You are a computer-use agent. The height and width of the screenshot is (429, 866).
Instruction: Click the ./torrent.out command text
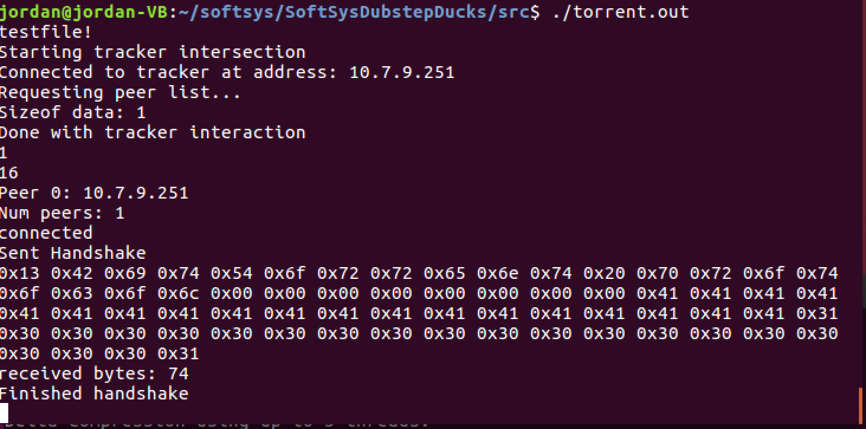tap(621, 12)
